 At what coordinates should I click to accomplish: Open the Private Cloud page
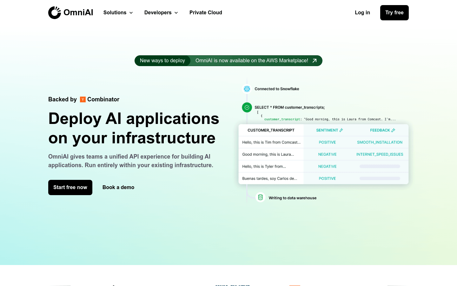click(x=206, y=13)
